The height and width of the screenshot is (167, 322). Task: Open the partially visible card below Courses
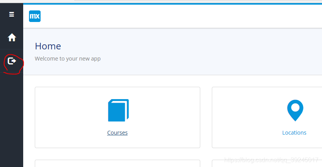point(118,164)
